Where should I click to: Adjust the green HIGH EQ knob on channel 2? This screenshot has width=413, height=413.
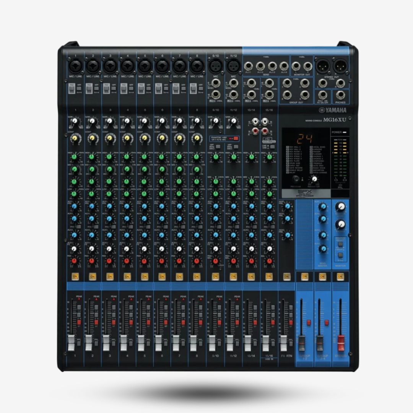[x=92, y=157]
